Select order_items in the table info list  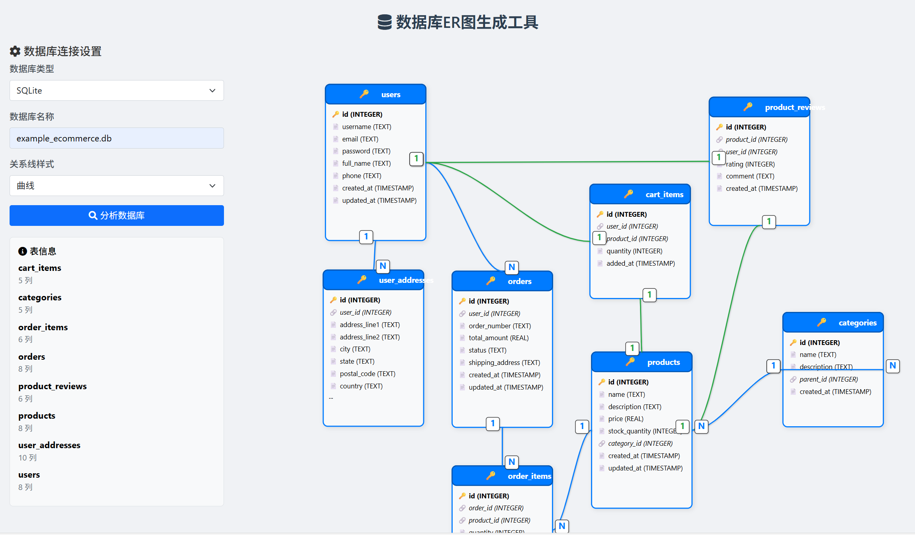[43, 327]
